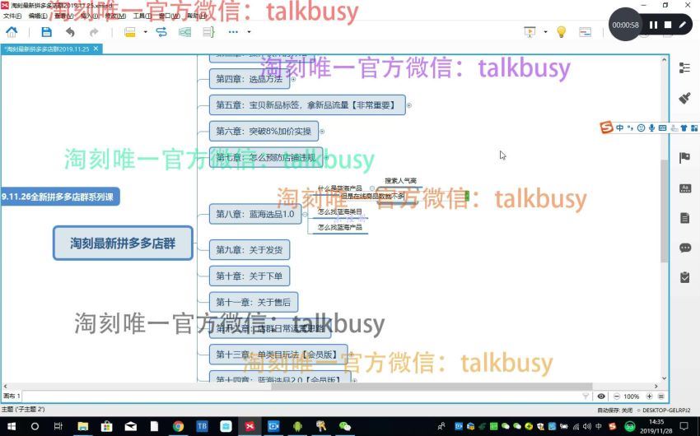The image size is (700, 436).
Task: Select topic 第五章：宝贝新品标签
Action: (307, 104)
